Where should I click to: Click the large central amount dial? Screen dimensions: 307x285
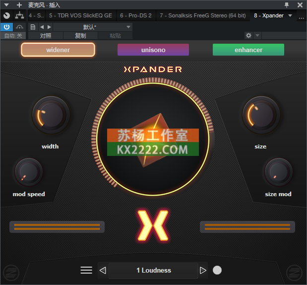(153, 139)
